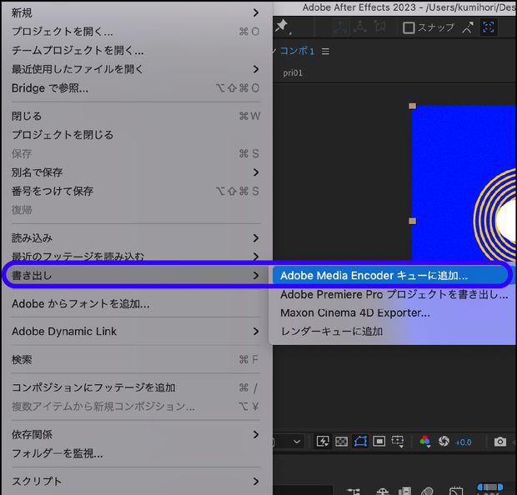This screenshot has height=495, width=517.
Task: Select the pin puppet tool icon
Action: (x=283, y=26)
